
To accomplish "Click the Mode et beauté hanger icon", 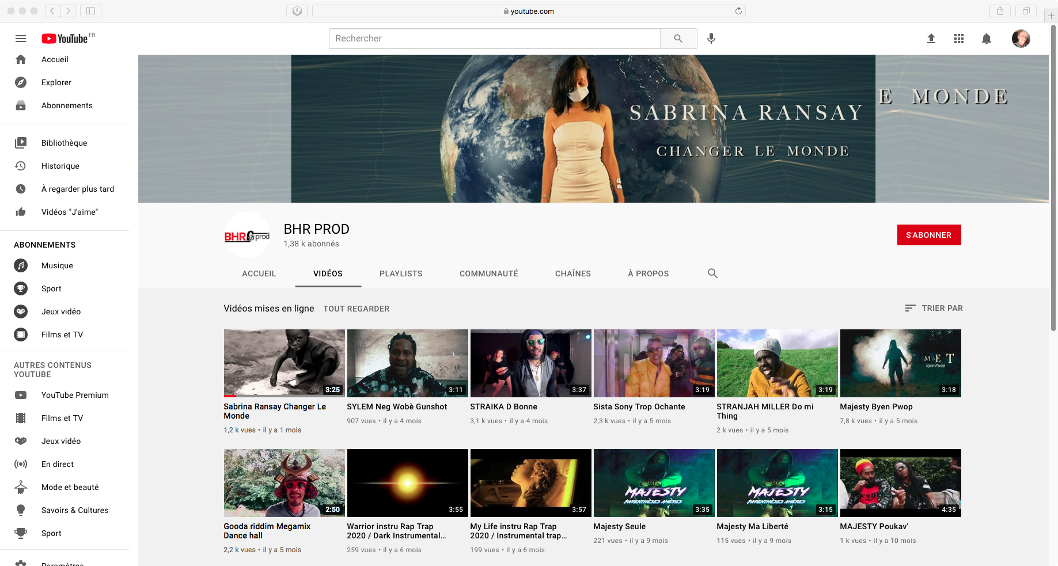I will tap(21, 487).
